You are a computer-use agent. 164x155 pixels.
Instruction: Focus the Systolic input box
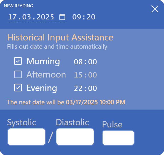click(x=26, y=137)
